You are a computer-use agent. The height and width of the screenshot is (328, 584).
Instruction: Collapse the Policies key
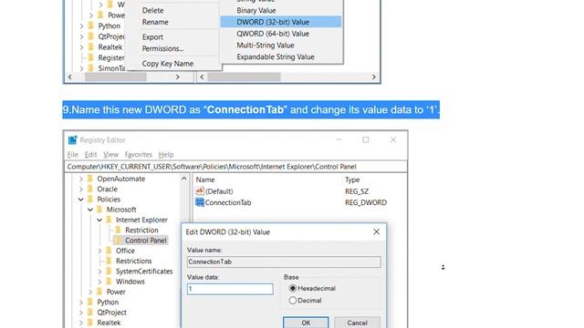(x=81, y=200)
